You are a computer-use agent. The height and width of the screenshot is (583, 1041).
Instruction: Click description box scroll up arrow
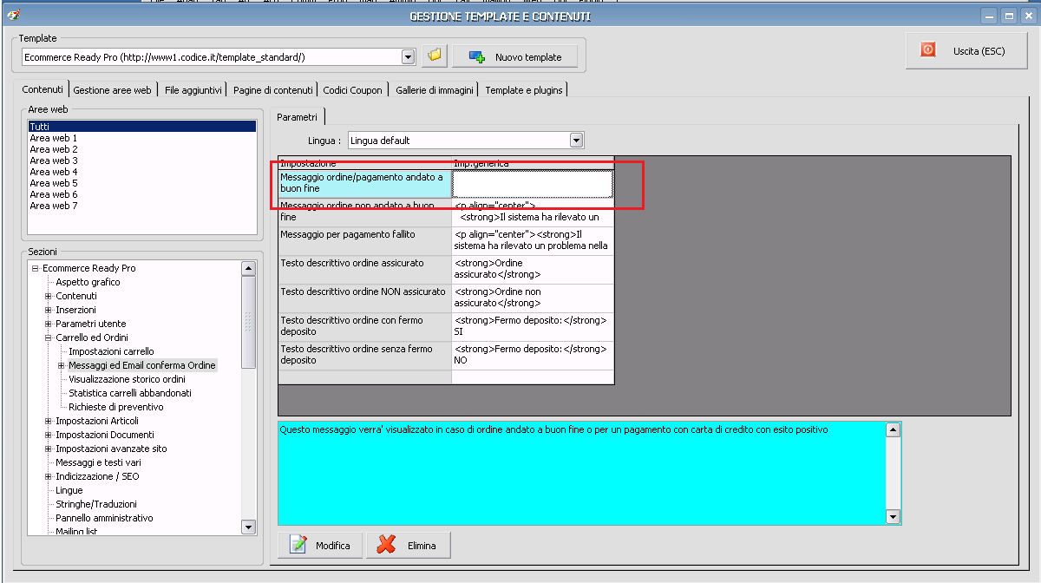pyautogui.click(x=893, y=429)
